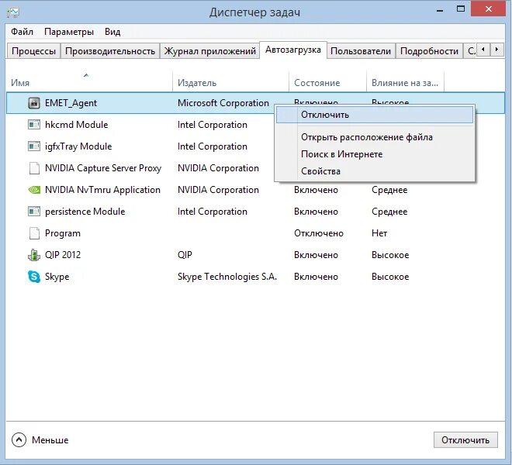Click the NVIDIA NvTmru Application green icon
512x465 pixels.
[x=34, y=190]
